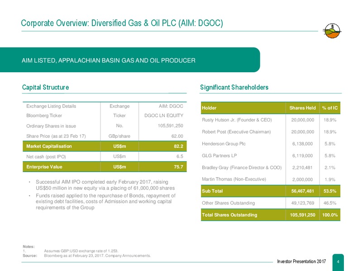Click the 6,119,000 shares value
The width and height of the screenshot is (362, 271).
(x=302, y=156)
